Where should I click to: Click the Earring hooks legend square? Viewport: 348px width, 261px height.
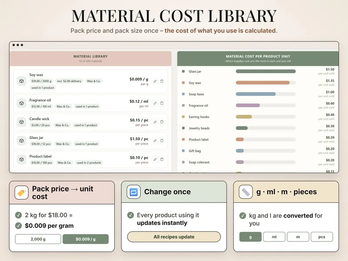[183, 117]
